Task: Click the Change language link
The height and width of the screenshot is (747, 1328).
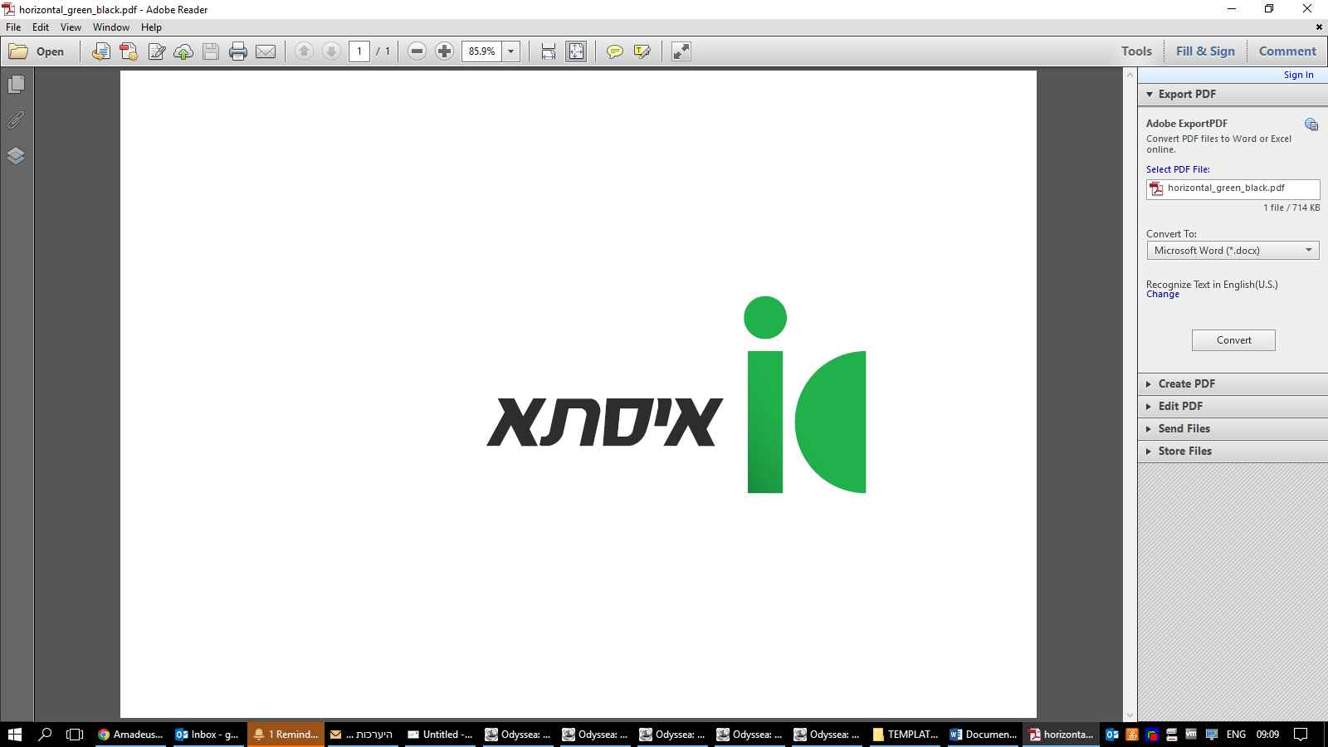Action: click(x=1163, y=295)
